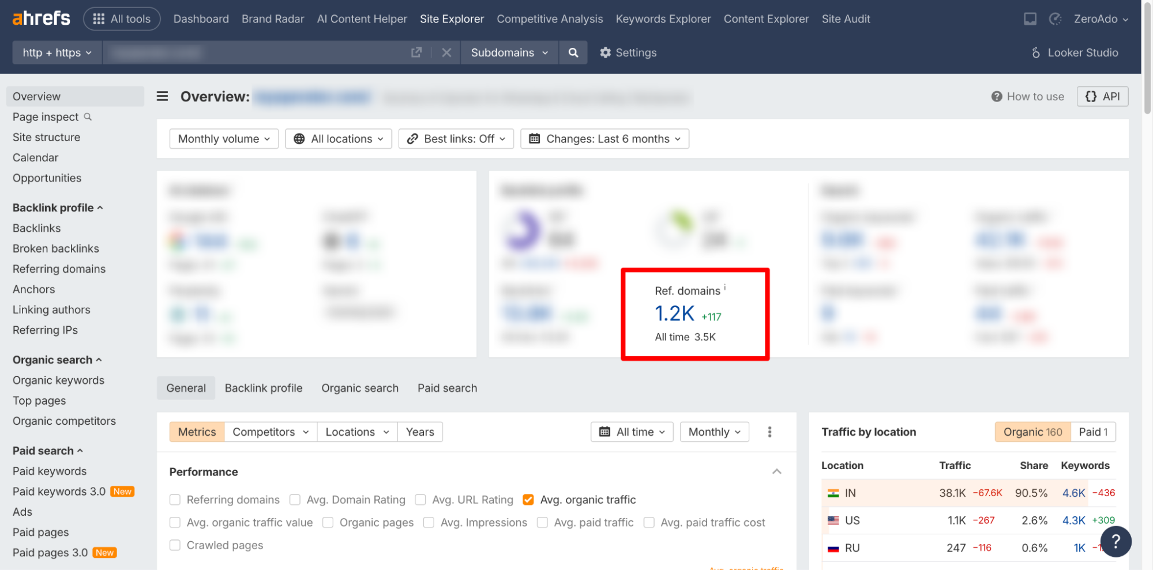Viewport: 1153px width, 570px height.
Task: Click the Page inspect search icon
Action: [88, 117]
